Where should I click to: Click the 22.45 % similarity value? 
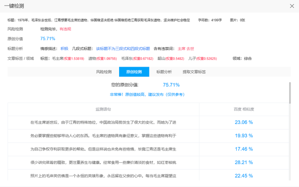(244, 176)
